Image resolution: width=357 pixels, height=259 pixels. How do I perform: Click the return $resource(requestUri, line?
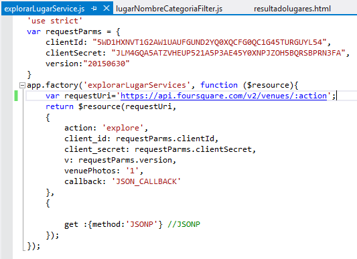click(111, 106)
